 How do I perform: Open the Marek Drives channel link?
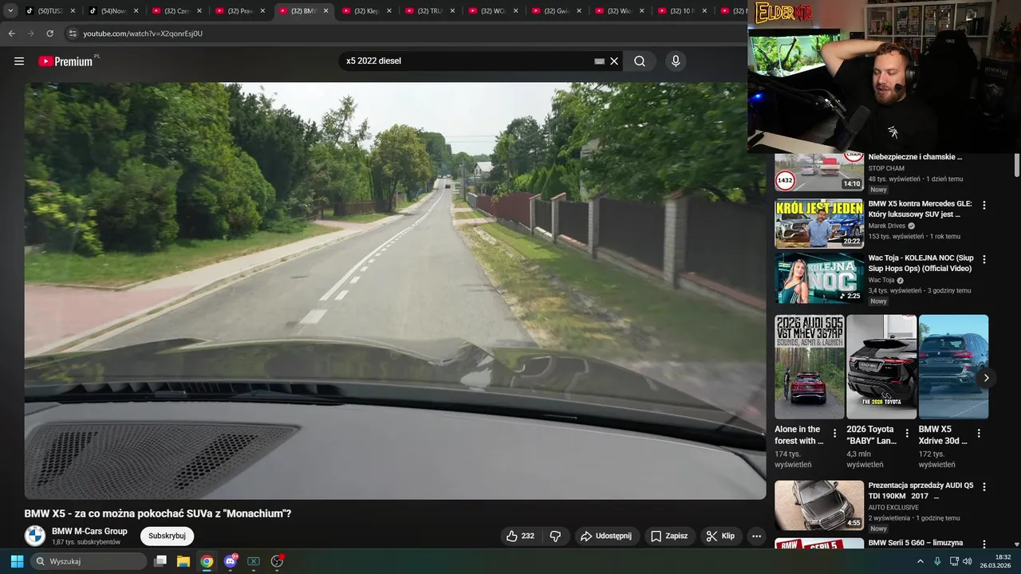[x=886, y=226]
